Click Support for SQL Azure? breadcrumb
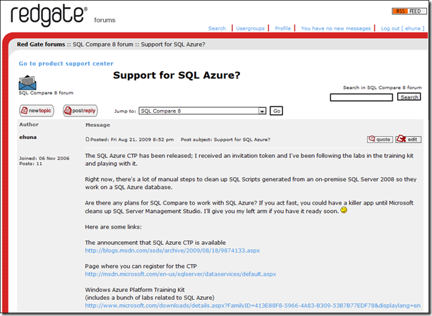The image size is (432, 316). click(173, 44)
